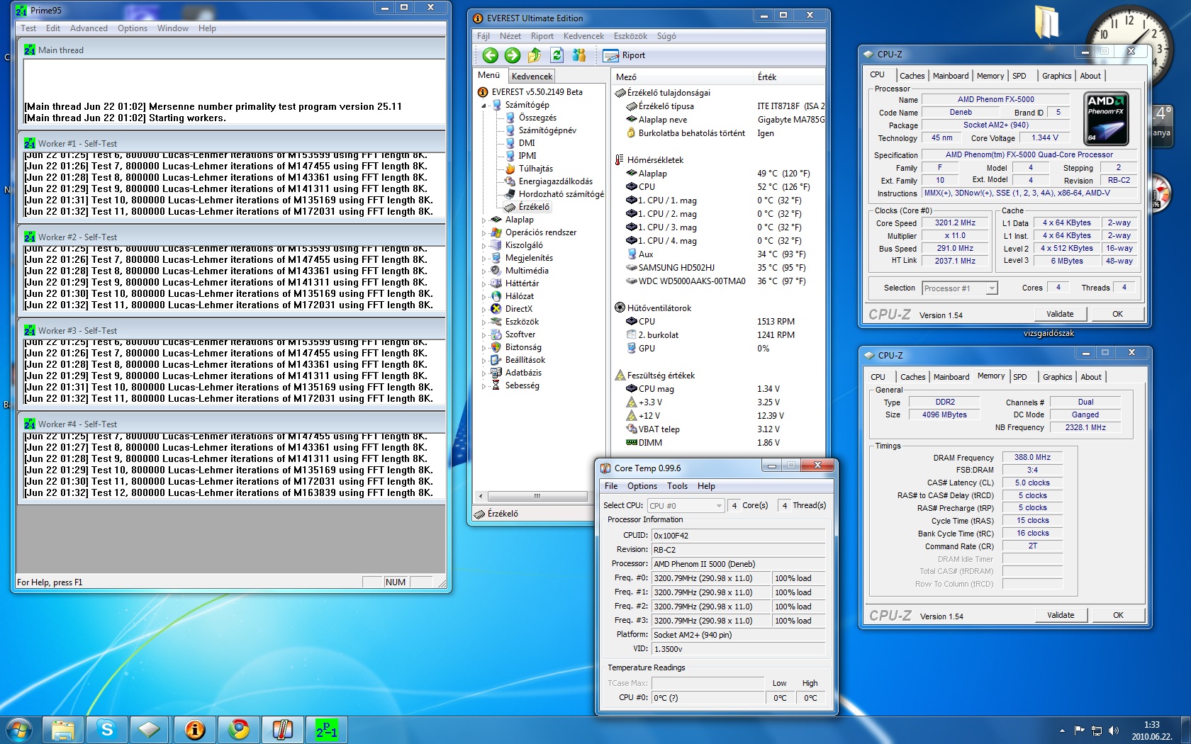Click the Worker #1 - Self-Test title bar
Viewport: 1191px width, 744px height.
pyautogui.click(x=231, y=143)
